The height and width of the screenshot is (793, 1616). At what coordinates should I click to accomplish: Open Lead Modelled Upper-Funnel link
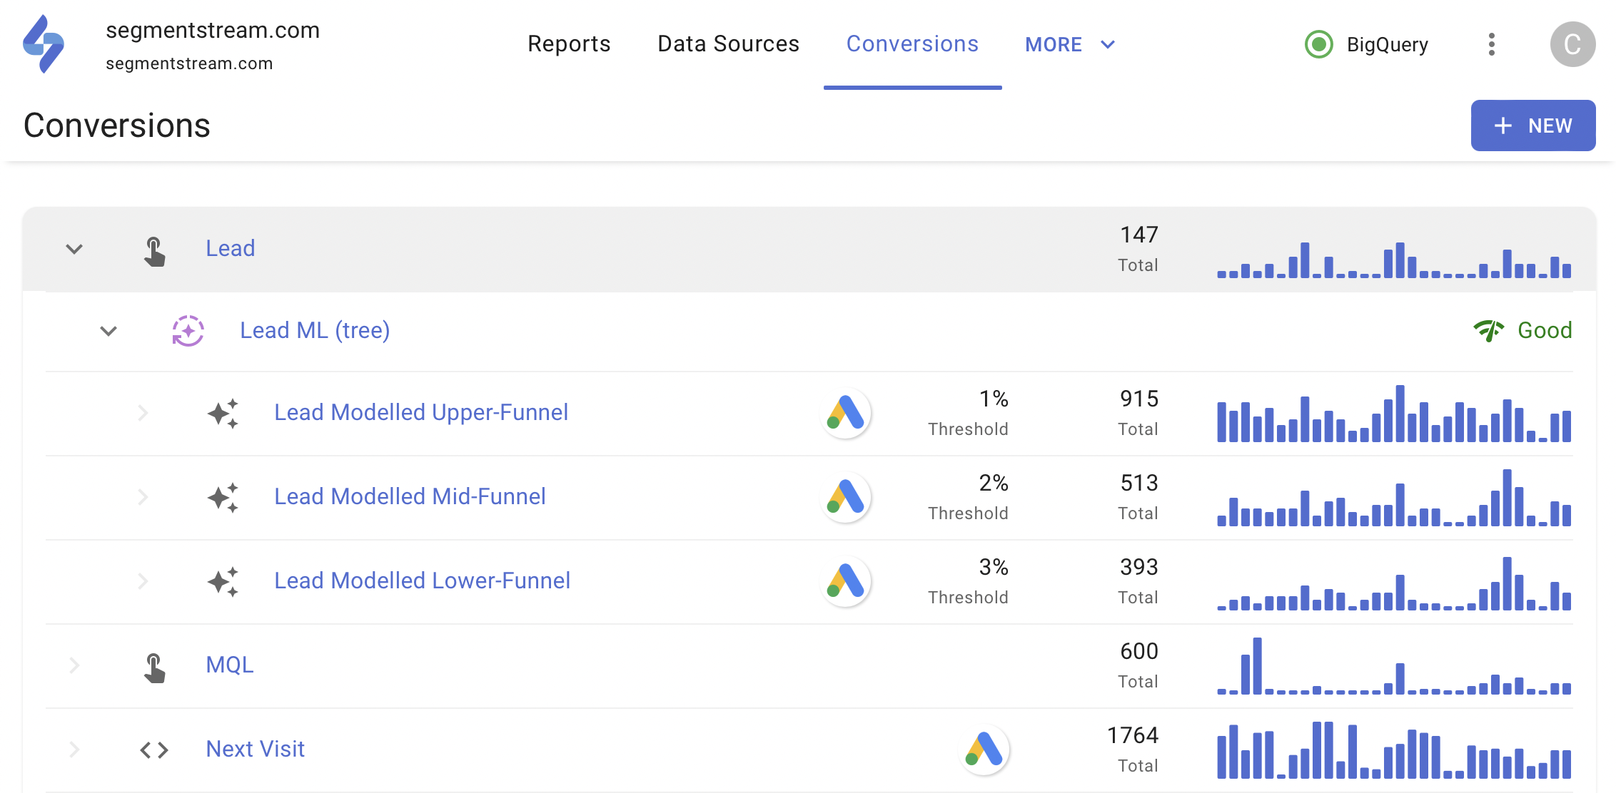(x=421, y=412)
